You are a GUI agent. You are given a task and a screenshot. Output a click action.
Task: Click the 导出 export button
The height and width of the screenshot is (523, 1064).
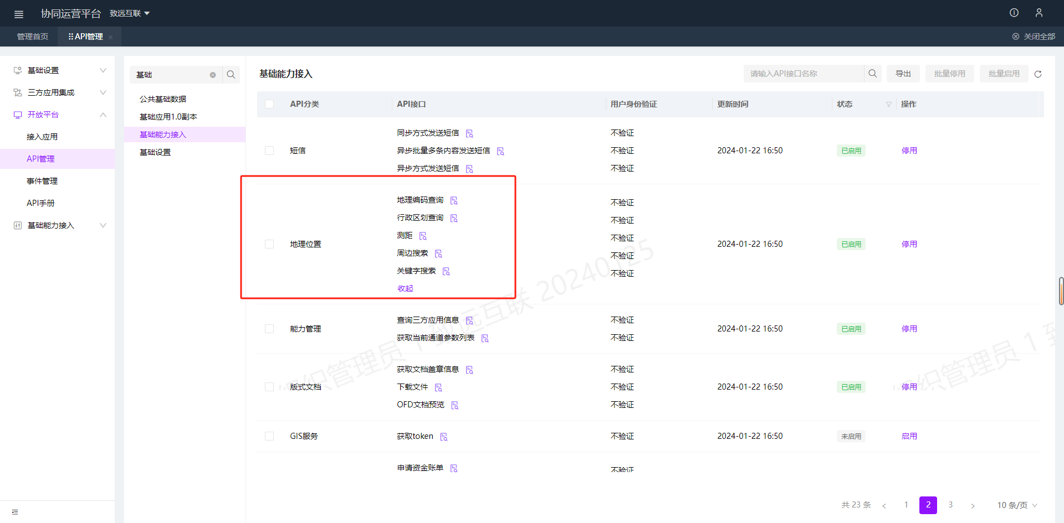(903, 74)
